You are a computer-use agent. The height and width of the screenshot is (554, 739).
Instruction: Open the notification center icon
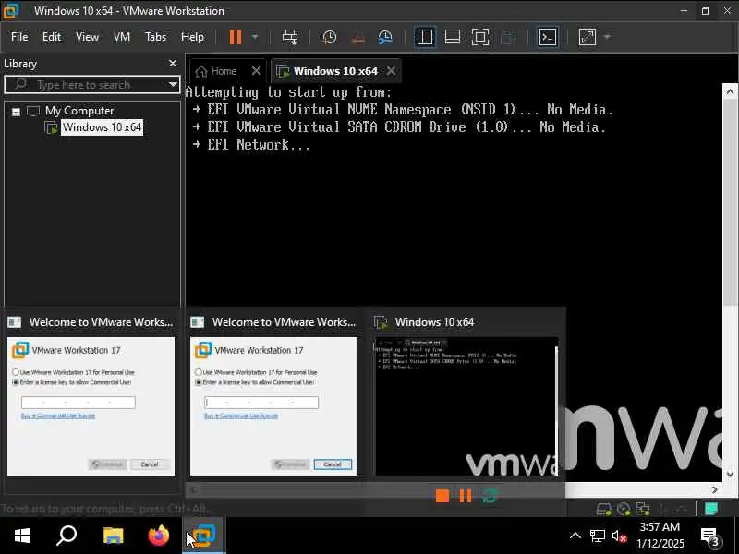710,536
